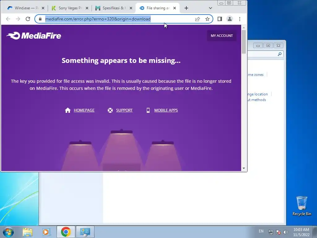
Task: Click the MediaFire logo
Action: pyautogui.click(x=34, y=36)
